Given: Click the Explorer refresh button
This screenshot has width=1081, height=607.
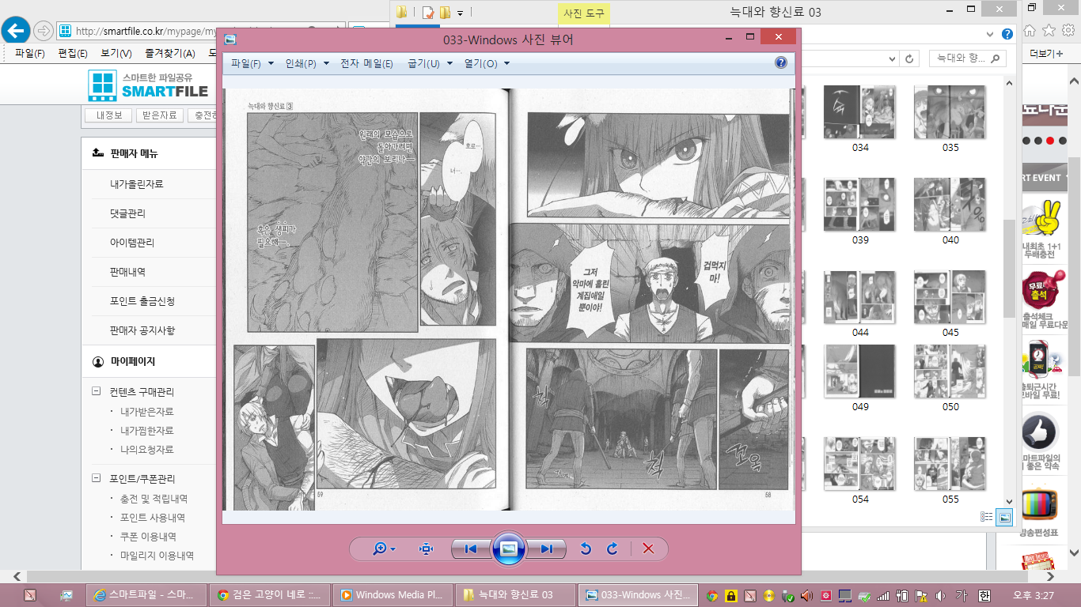Looking at the screenshot, I should [910, 58].
